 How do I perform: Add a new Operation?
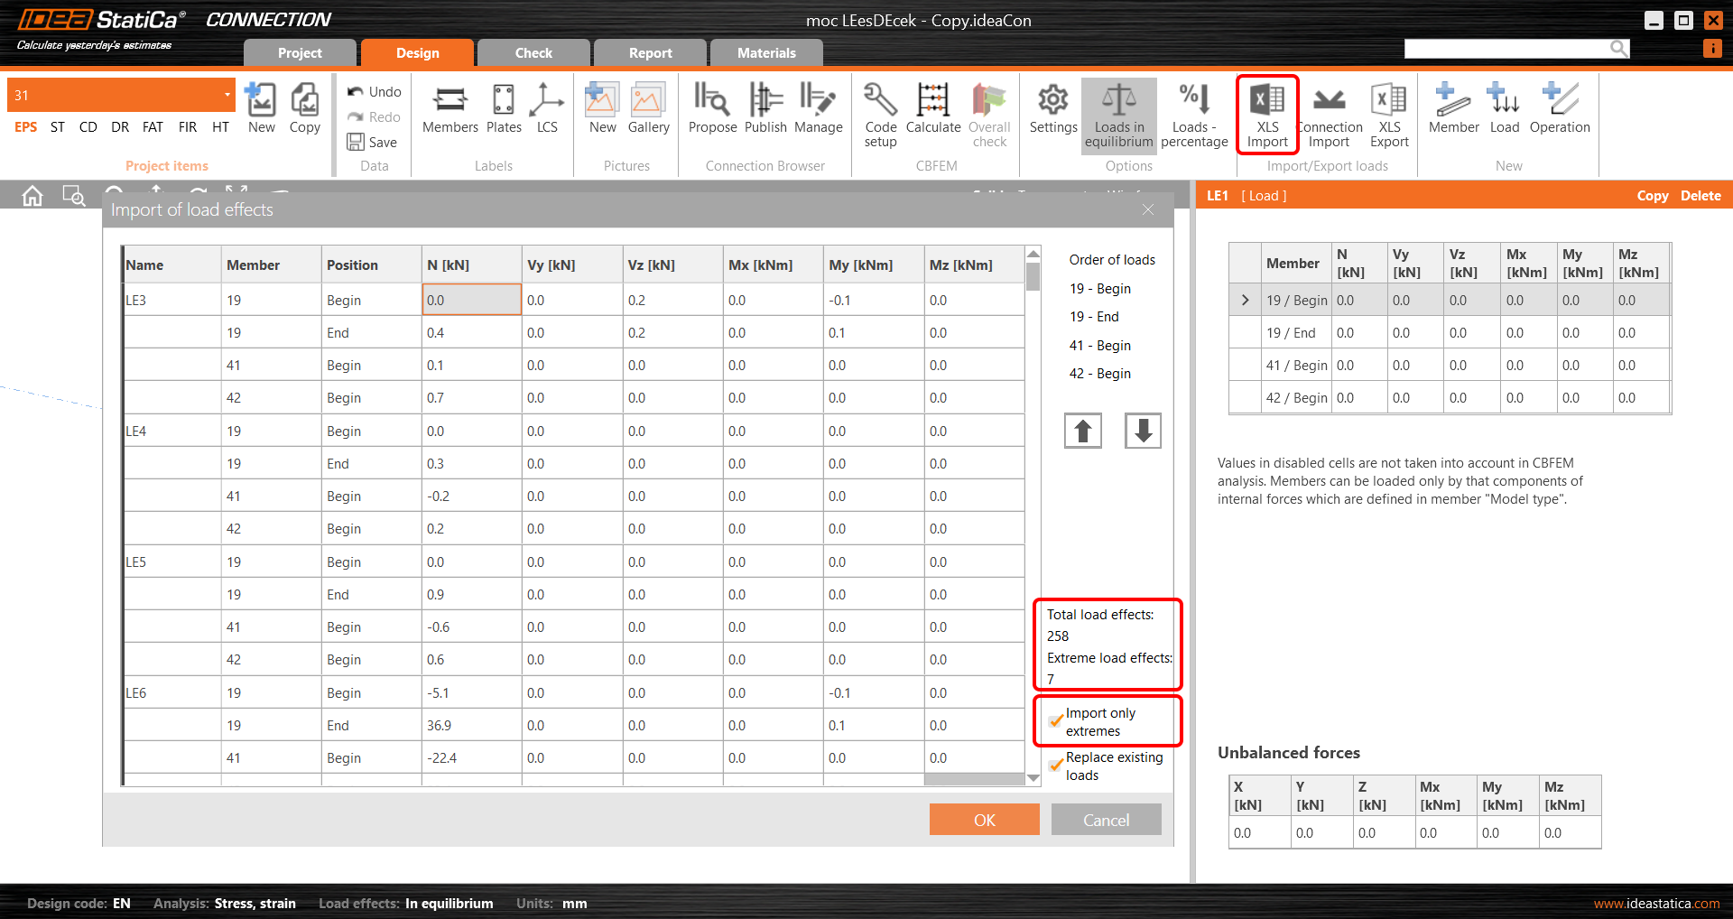[1559, 108]
